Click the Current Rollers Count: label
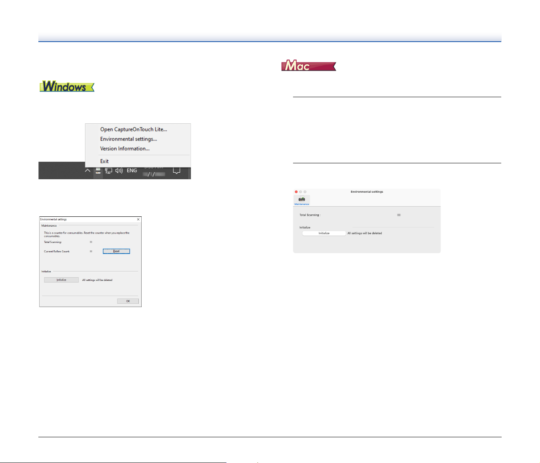This screenshot has height=463, width=540. (x=57, y=252)
